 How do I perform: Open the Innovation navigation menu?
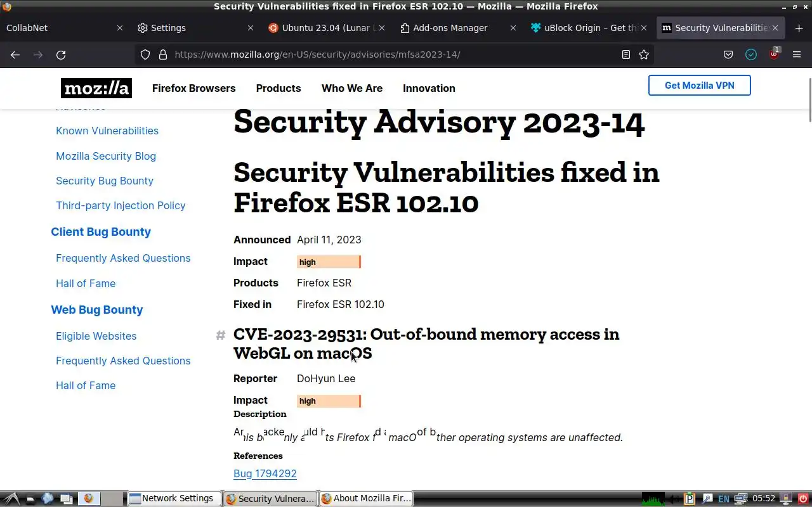(x=429, y=88)
